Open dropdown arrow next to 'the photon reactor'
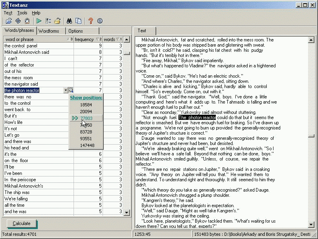318x239 pixels. pos(66,90)
